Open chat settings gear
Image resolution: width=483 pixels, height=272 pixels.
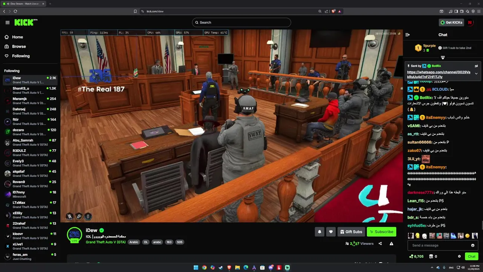tap(459, 257)
